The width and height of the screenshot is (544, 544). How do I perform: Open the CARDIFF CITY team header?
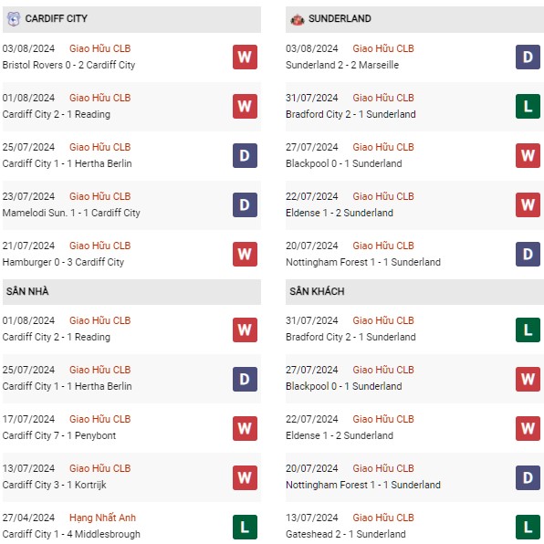click(x=131, y=19)
